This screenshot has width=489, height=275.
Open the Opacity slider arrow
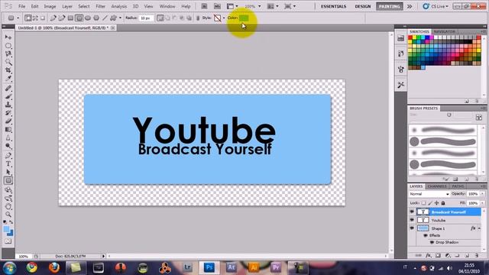click(482, 194)
